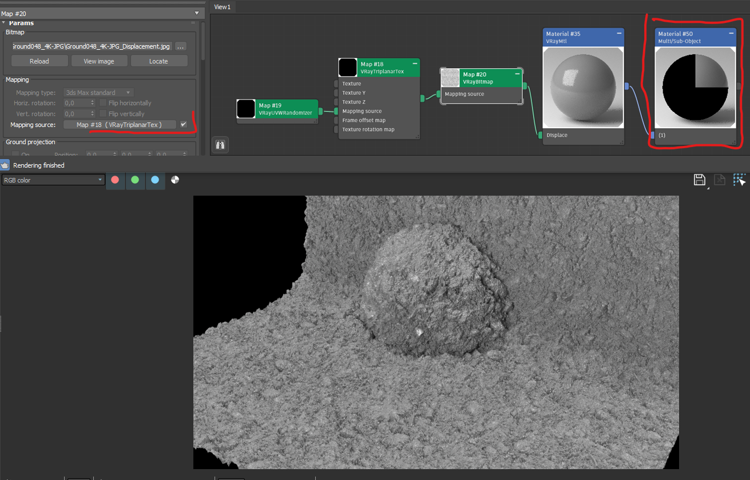Enable the Flip horizontally checkbox
The width and height of the screenshot is (750, 480).
tap(103, 103)
